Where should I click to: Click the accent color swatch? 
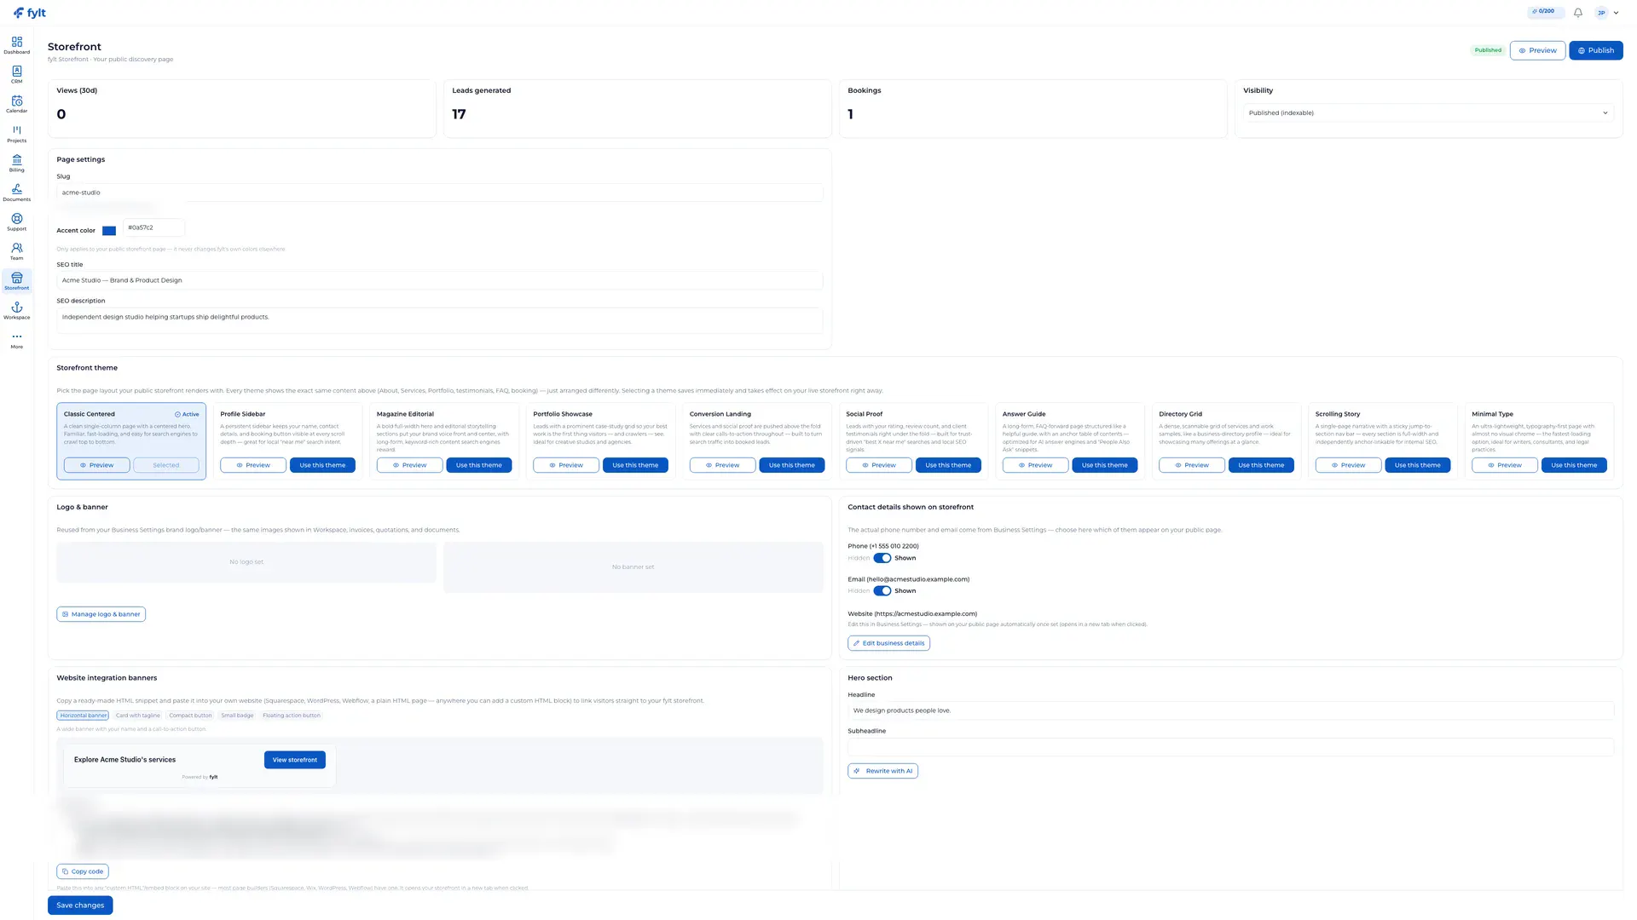click(109, 231)
